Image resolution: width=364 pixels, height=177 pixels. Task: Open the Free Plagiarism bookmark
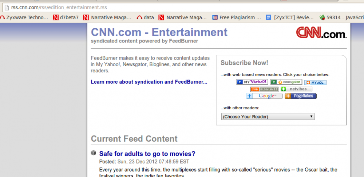tap(237, 17)
